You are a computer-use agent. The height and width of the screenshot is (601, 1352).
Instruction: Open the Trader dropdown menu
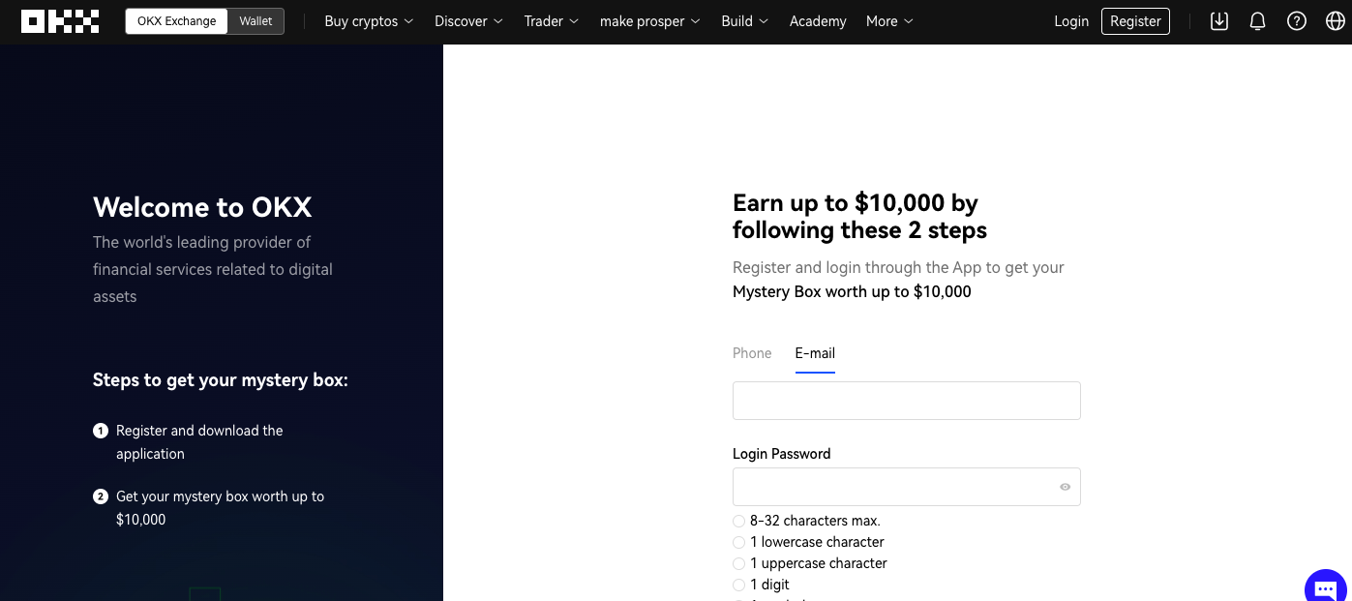click(x=551, y=21)
